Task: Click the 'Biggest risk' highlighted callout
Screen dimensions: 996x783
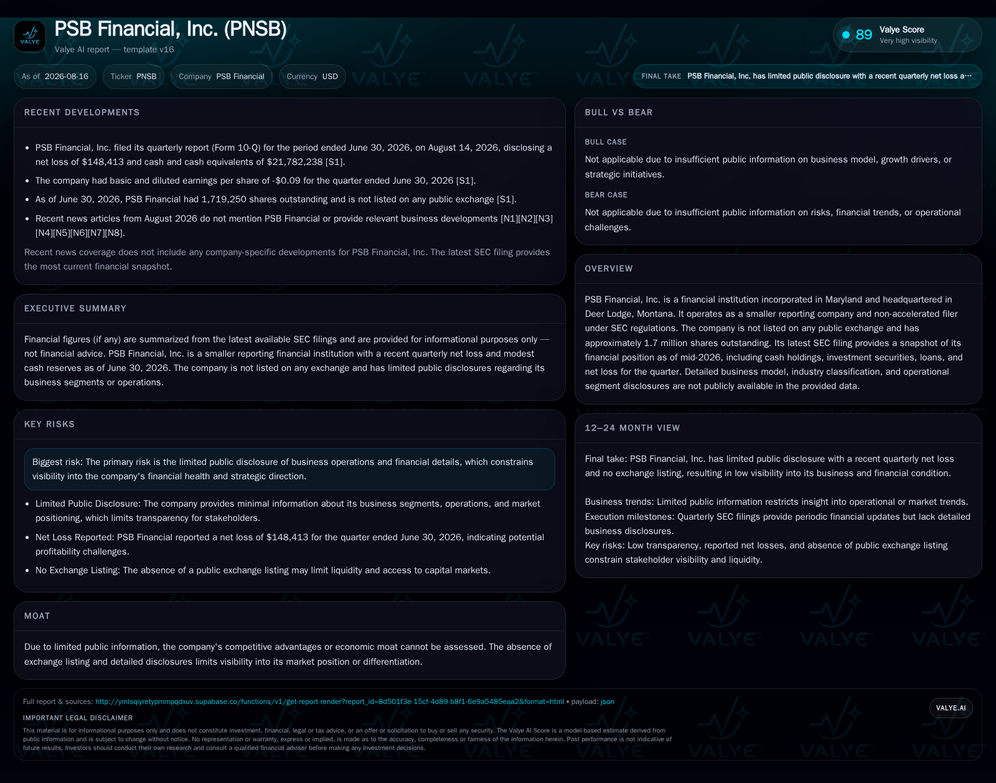Action: [x=289, y=469]
